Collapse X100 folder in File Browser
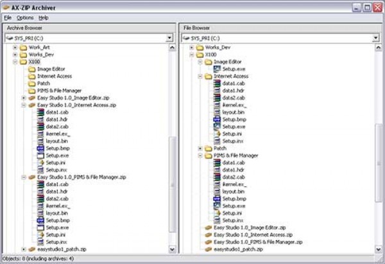 [x=192, y=55]
